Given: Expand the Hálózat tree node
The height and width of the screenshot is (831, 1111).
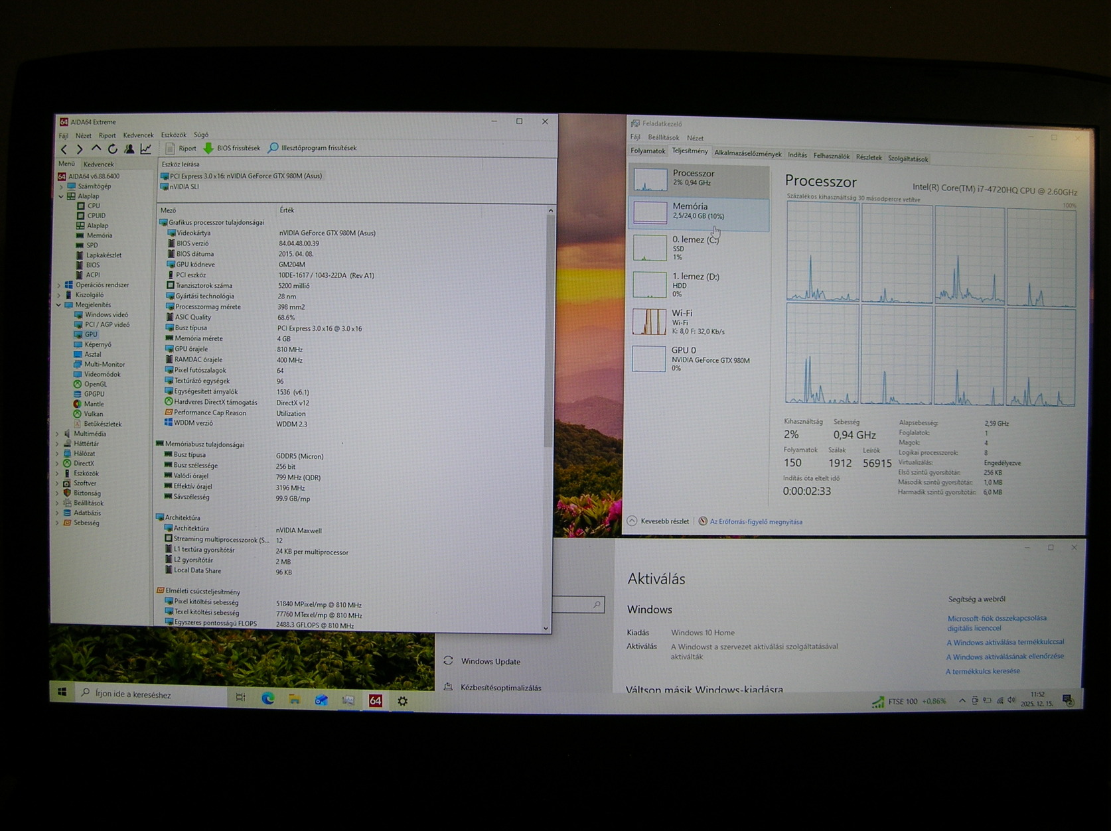Looking at the screenshot, I should [58, 454].
